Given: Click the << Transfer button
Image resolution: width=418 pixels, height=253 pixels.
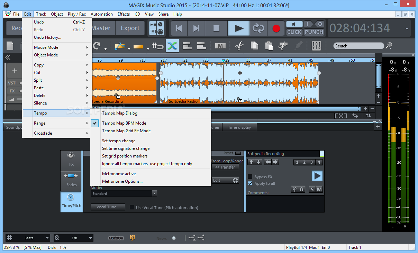Looking at the screenshot, I should (225, 167).
